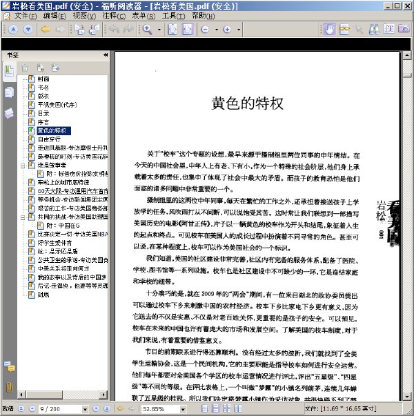Go to previous page in status bar
Viewport: 414px width, 416px height.
[32, 408]
